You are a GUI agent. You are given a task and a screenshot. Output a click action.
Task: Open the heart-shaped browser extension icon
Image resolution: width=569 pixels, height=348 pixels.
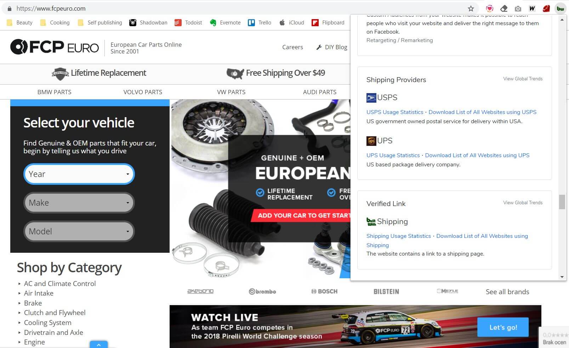[490, 8]
